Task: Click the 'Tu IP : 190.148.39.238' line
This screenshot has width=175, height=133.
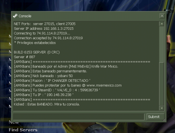Action: point(44,95)
